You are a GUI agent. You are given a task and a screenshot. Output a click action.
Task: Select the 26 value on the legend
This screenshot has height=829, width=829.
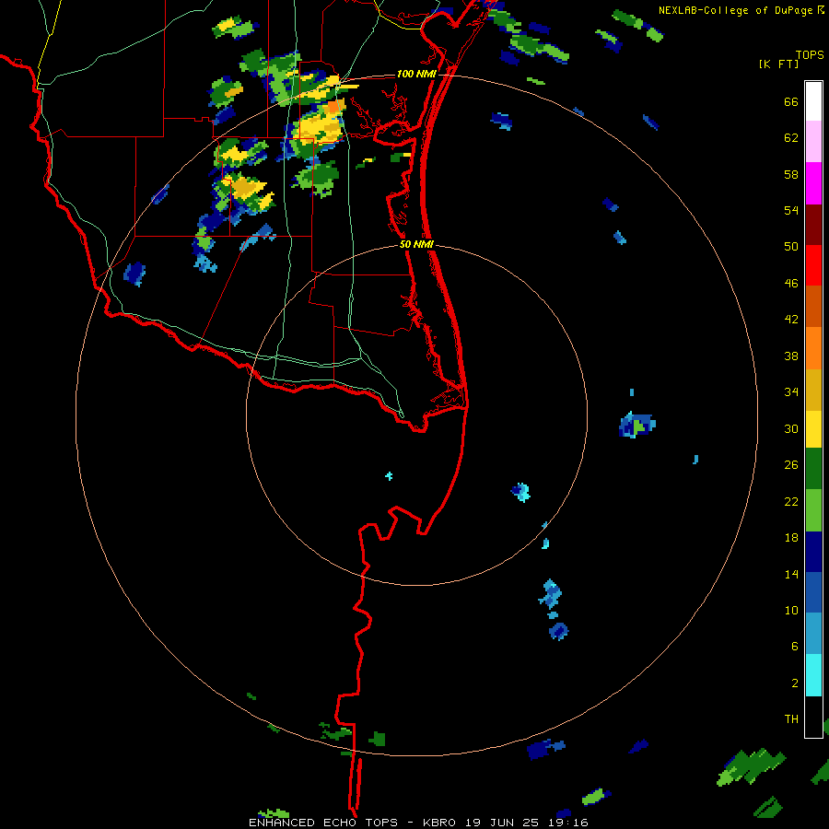pyautogui.click(x=791, y=465)
